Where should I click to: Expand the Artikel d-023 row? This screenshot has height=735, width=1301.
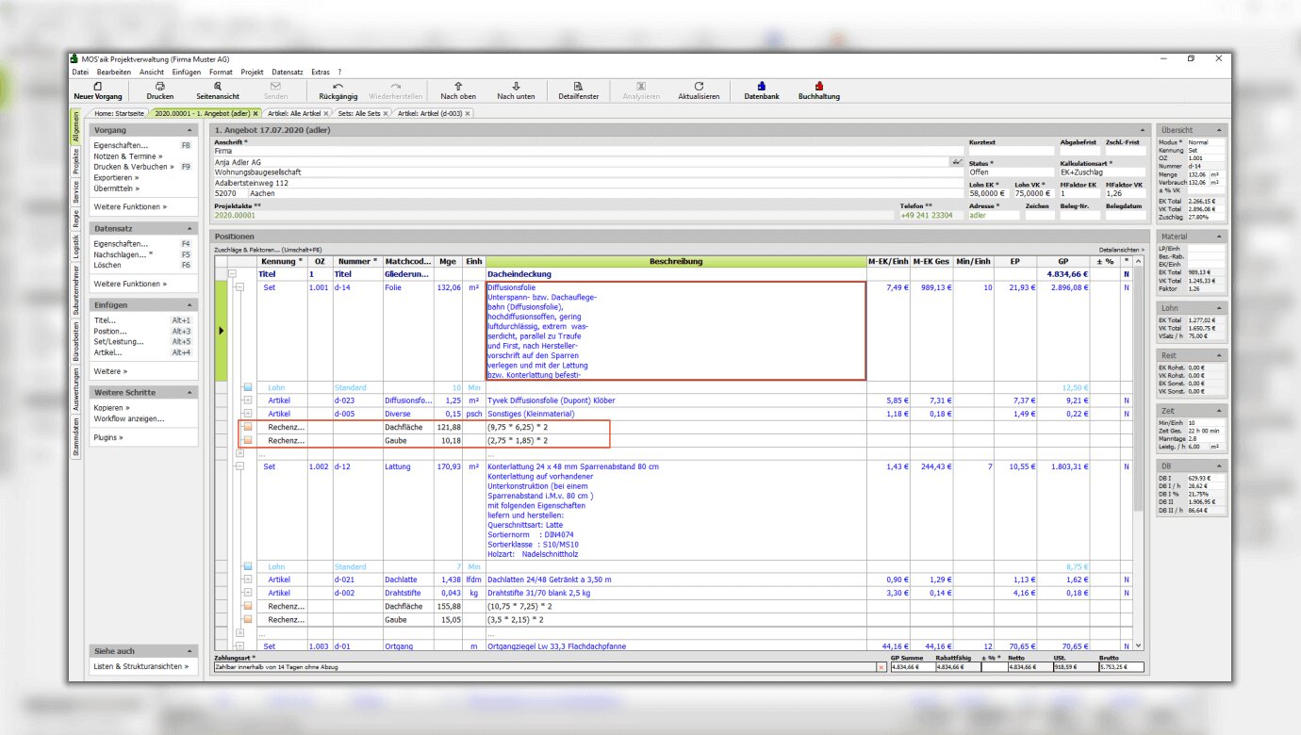point(248,400)
